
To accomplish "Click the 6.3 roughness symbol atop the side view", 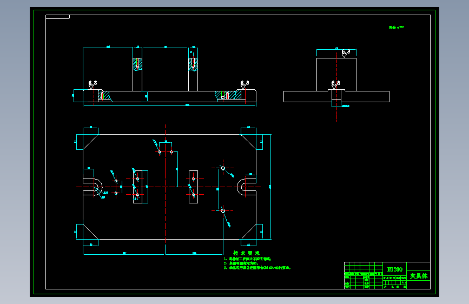I will click(346, 53).
